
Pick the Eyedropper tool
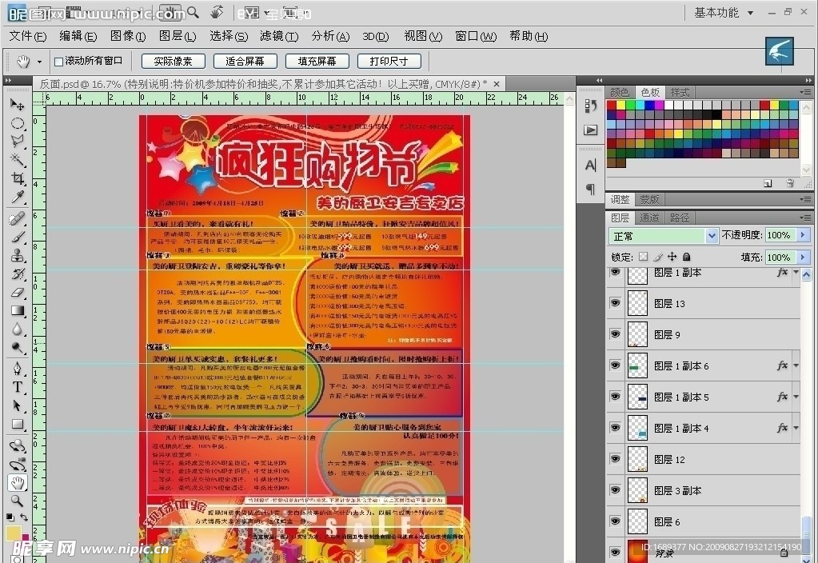(x=18, y=198)
